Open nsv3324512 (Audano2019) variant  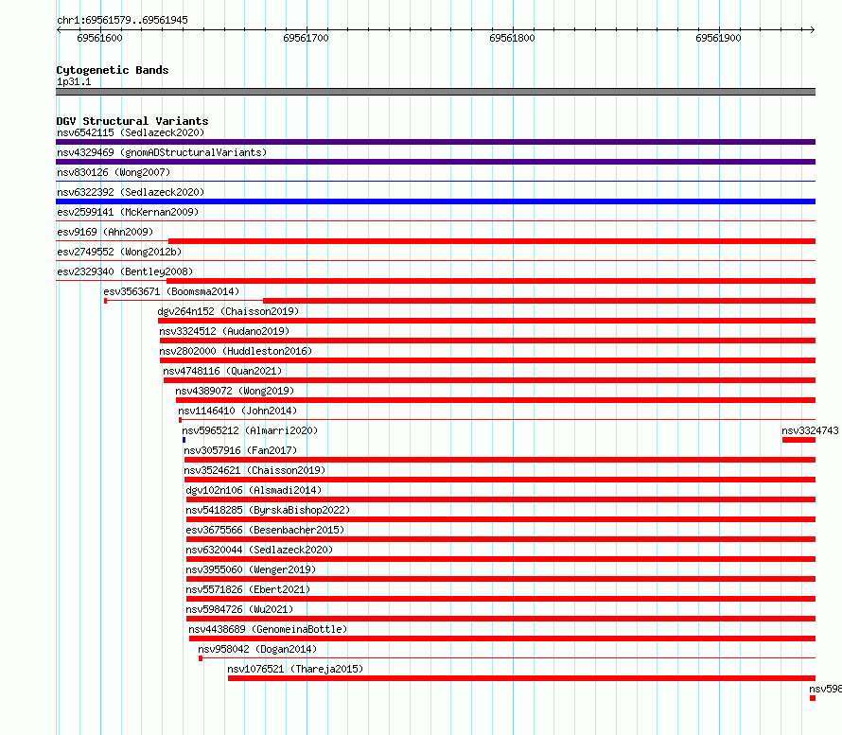click(224, 331)
